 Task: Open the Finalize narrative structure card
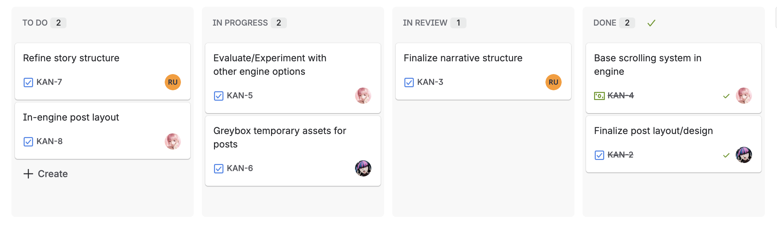tap(483, 71)
